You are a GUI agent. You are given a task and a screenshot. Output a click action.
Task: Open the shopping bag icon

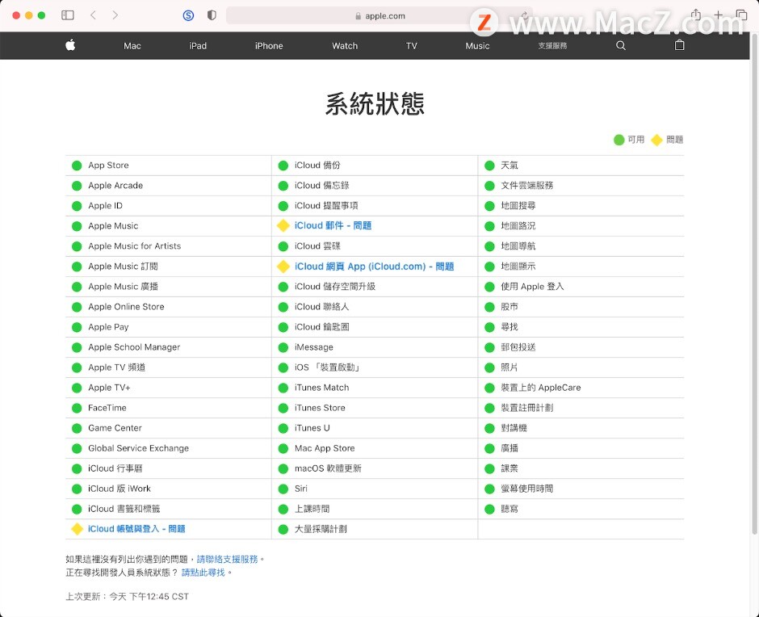[x=679, y=46]
